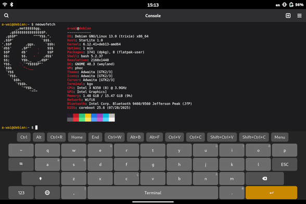Tap the f key
Screen dimensions: 306x204
pyautogui.click(x=126, y=164)
